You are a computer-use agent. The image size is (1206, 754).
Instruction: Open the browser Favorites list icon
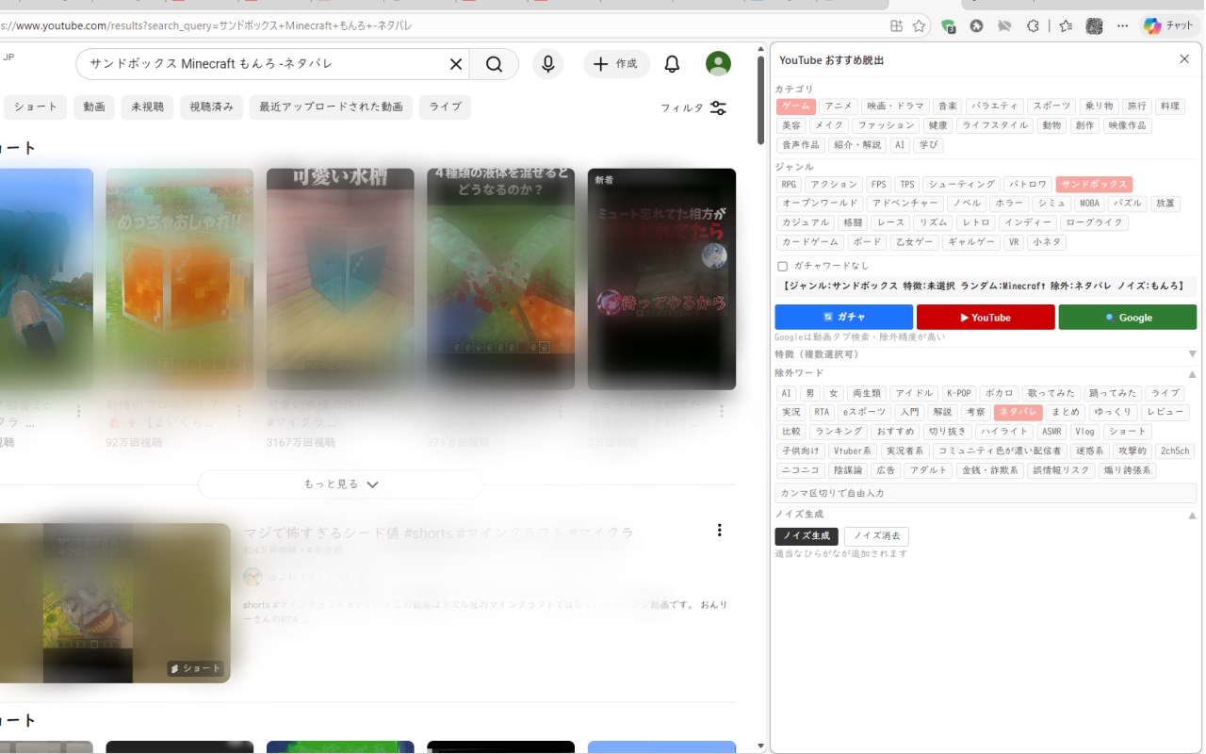[x=1066, y=26]
